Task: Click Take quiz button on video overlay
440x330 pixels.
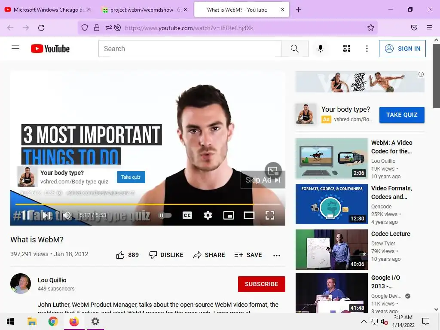Action: click(131, 177)
